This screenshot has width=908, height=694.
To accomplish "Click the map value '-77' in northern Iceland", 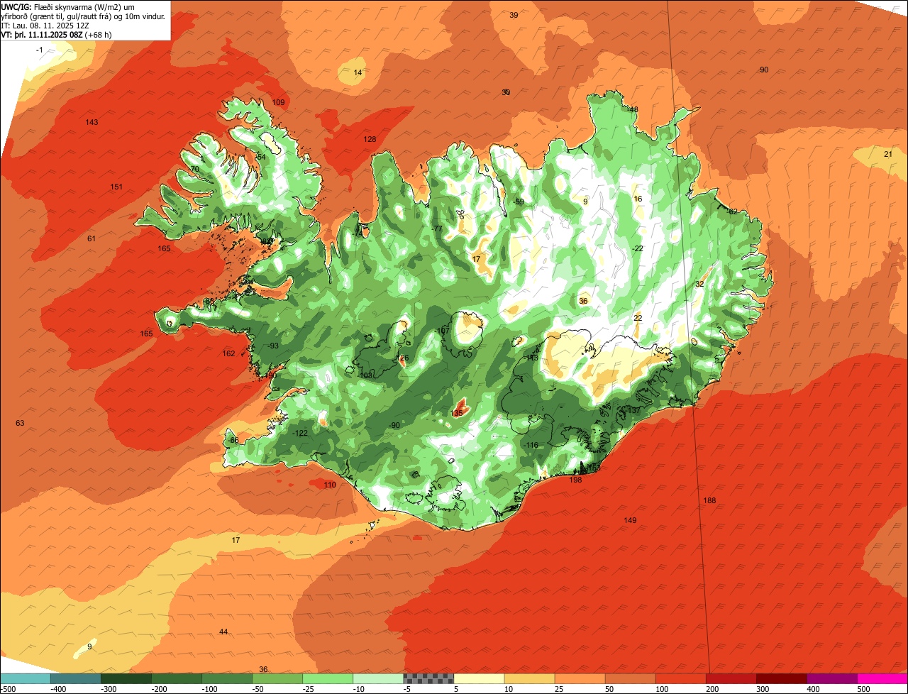I will (x=437, y=229).
